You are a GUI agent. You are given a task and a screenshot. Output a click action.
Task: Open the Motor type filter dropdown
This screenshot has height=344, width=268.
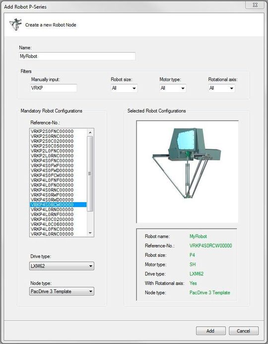pyautogui.click(x=173, y=88)
